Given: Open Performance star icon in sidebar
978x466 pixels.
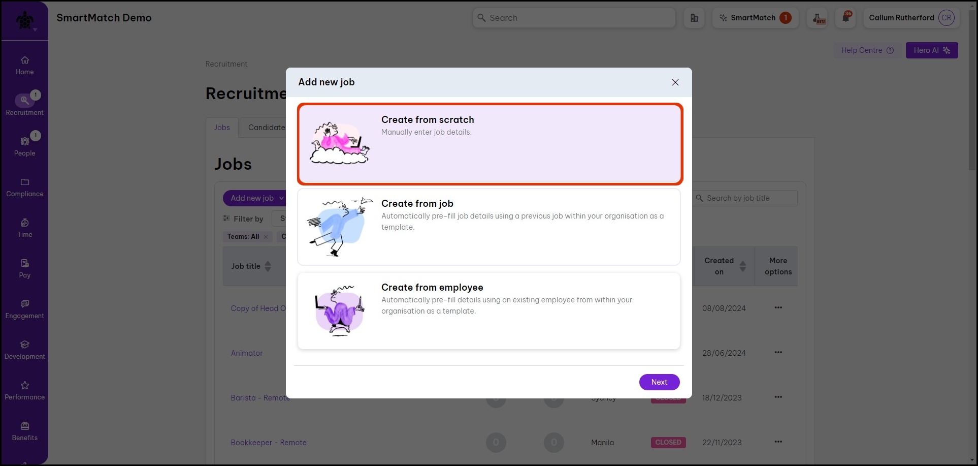Looking at the screenshot, I should pos(24,390).
